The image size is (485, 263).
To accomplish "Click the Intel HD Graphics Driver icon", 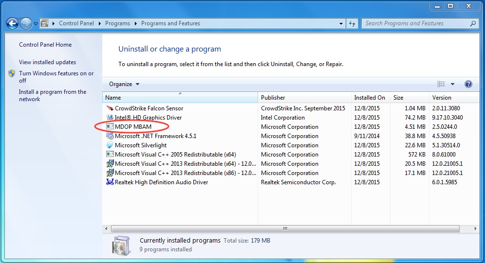I will point(110,118).
